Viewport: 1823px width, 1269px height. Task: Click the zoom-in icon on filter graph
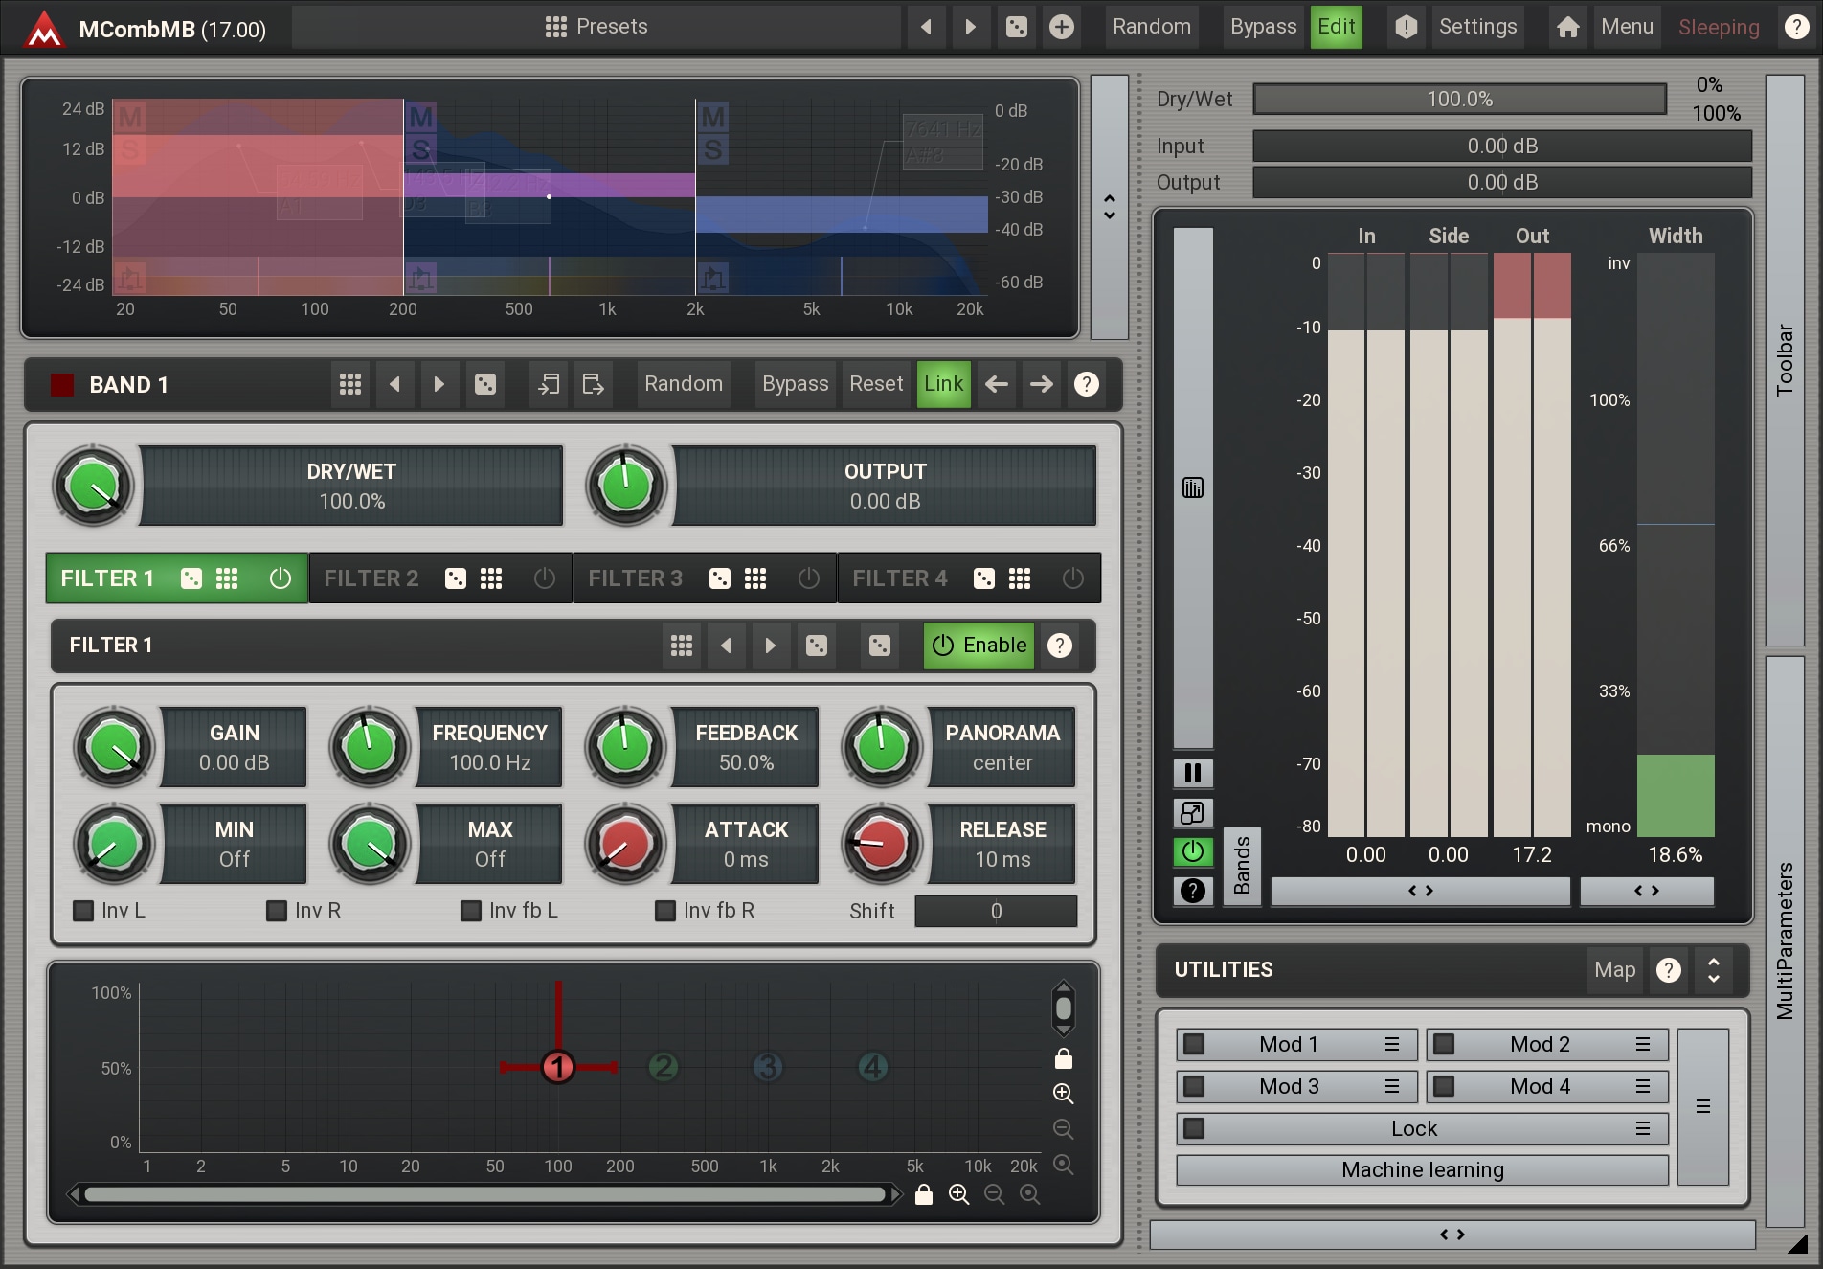click(x=1063, y=1094)
